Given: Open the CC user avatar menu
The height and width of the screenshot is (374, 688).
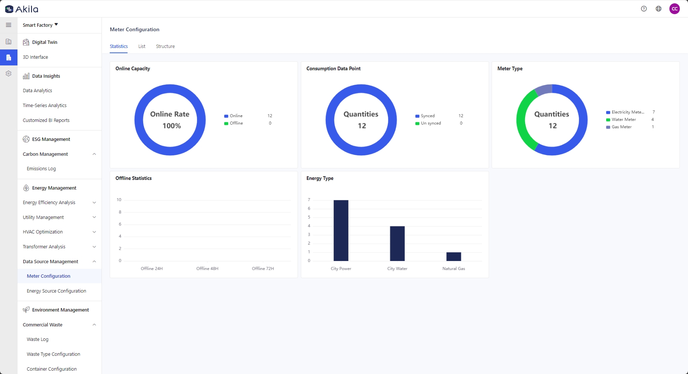Looking at the screenshot, I should [x=675, y=9].
